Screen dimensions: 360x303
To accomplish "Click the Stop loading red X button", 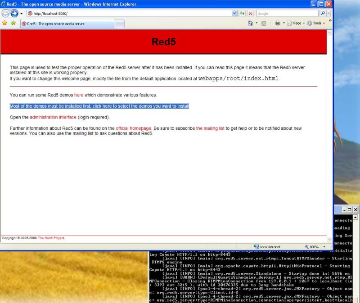I will pyautogui.click(x=250, y=13).
